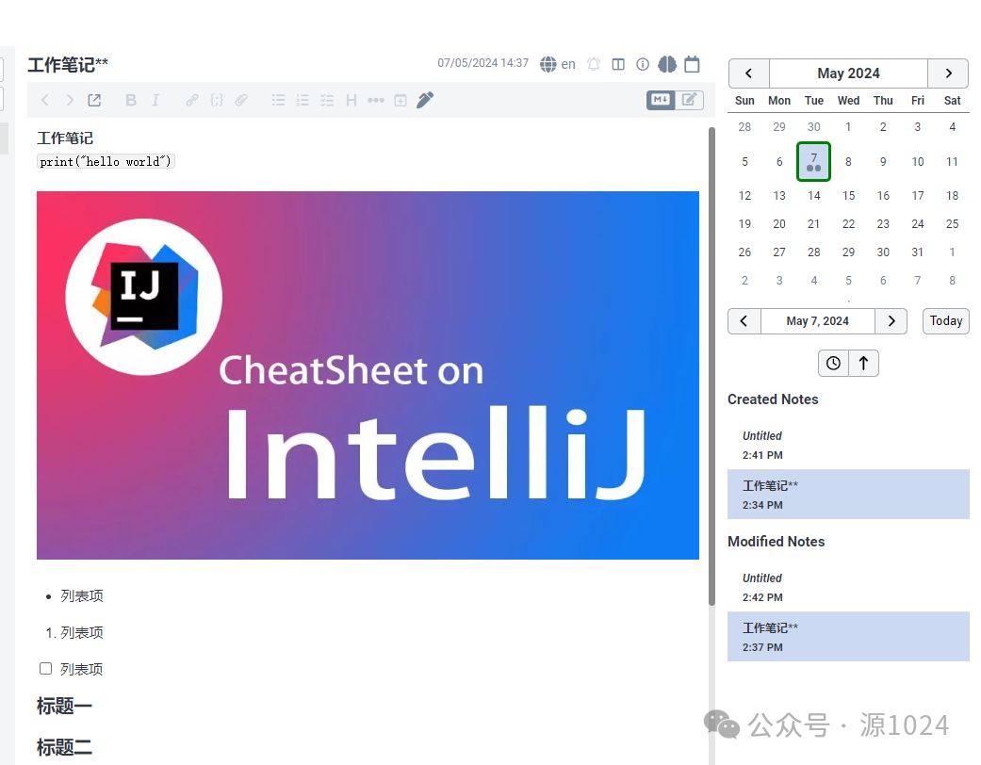Click the Today button
Image resolution: width=981 pixels, height=765 pixels.
945,321
